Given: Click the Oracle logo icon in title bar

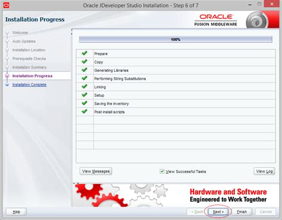Looking at the screenshot, I should click(6, 5).
